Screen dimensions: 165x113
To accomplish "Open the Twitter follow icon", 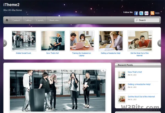I will coord(141,13).
